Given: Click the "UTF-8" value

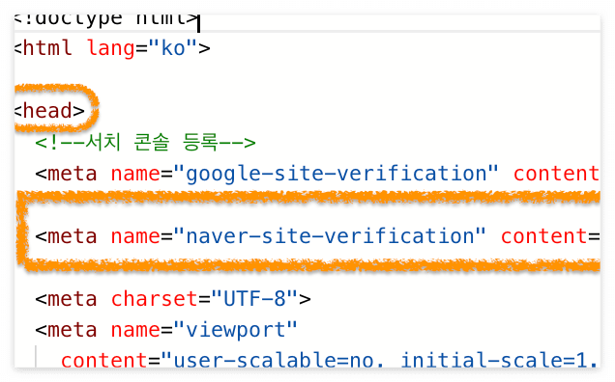Looking at the screenshot, I should pyautogui.click(x=254, y=299).
